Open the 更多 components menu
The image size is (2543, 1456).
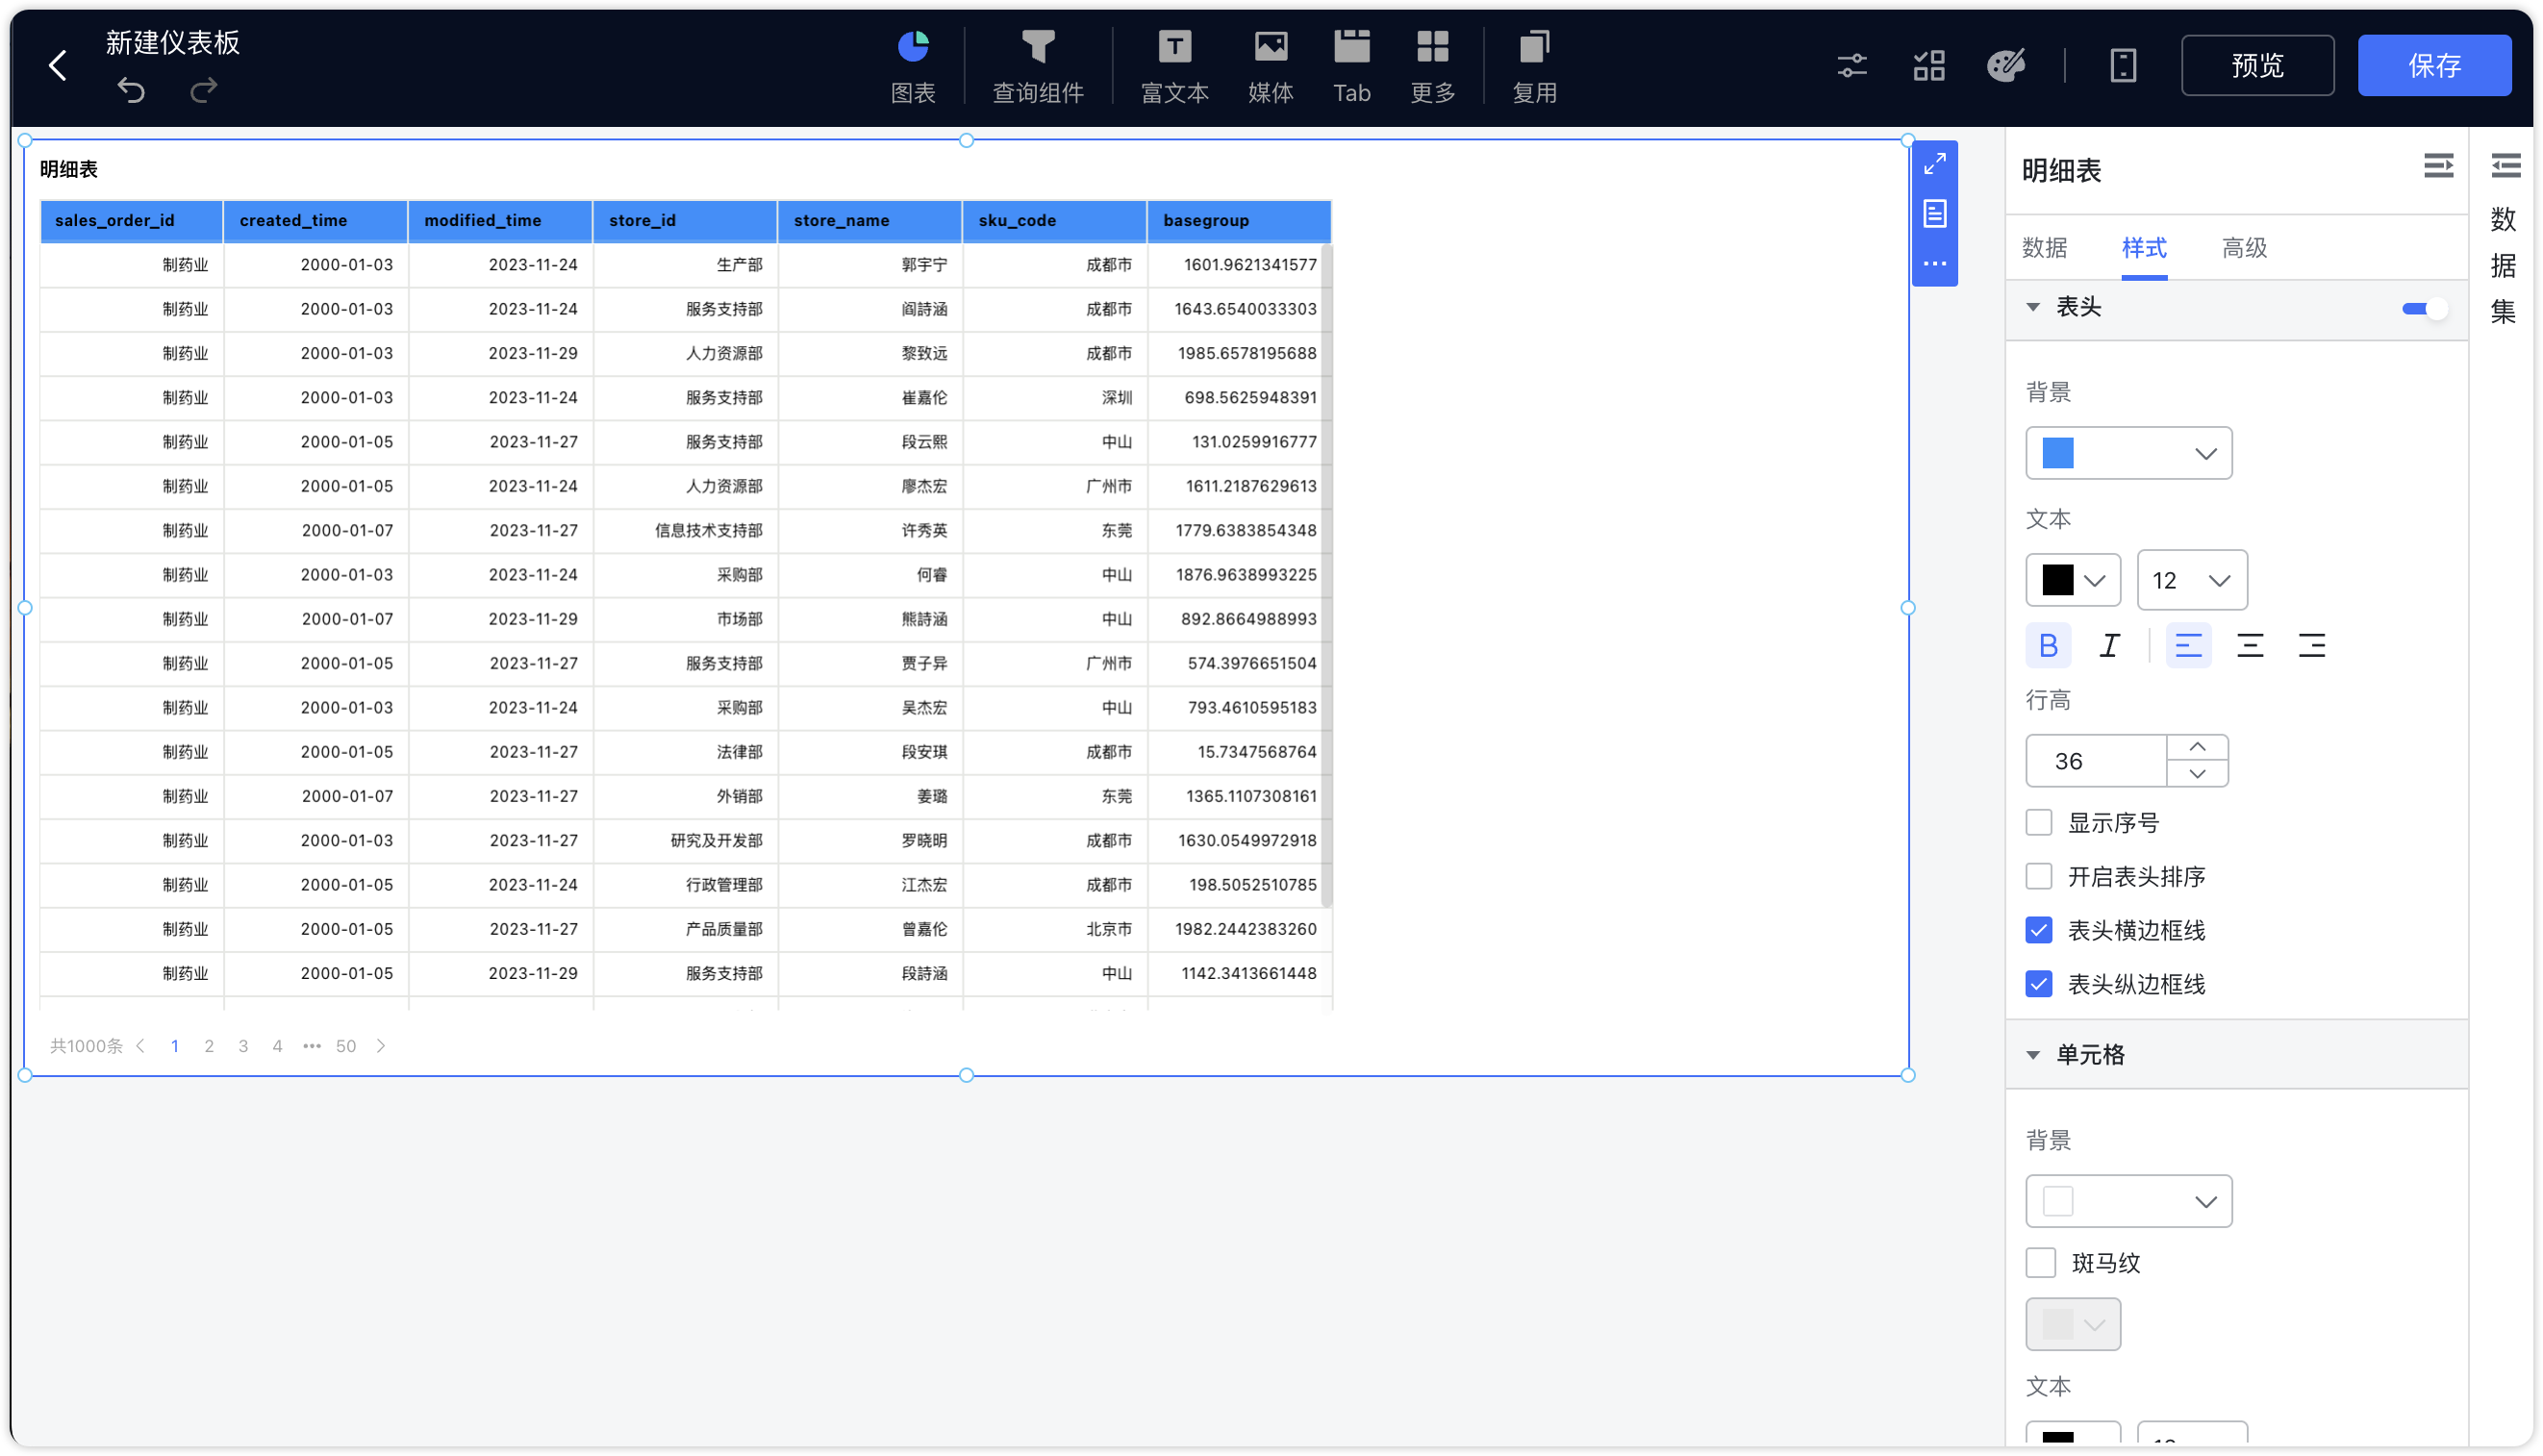click(x=1433, y=67)
